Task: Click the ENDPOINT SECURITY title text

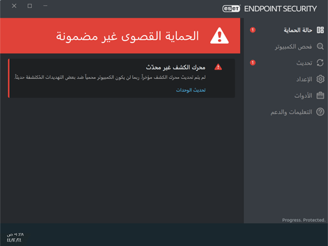Action: point(280,8)
